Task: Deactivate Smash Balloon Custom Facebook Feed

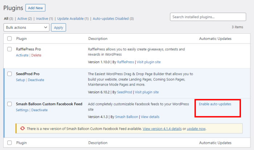Action: coord(40,110)
